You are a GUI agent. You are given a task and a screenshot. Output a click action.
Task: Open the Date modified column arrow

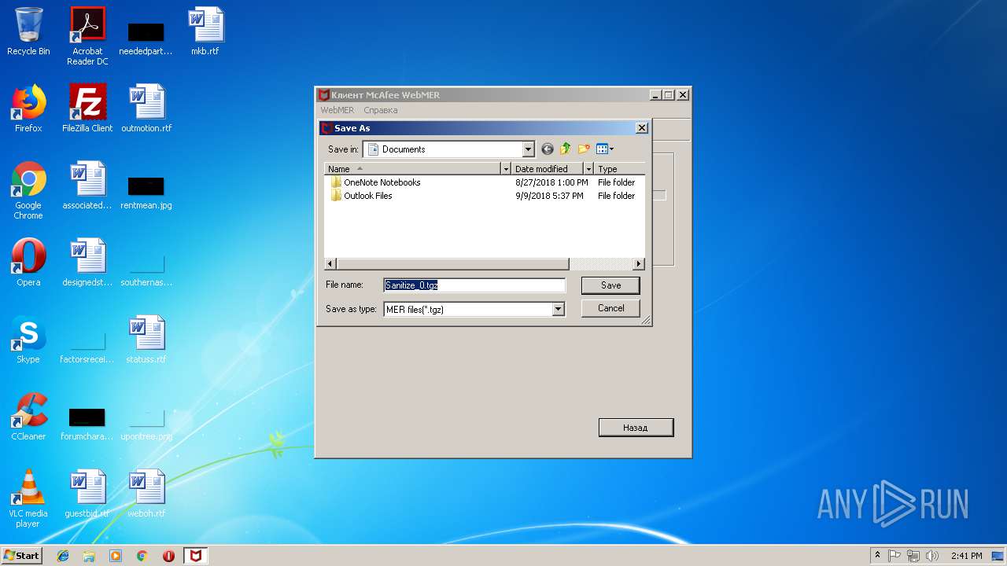tap(588, 169)
